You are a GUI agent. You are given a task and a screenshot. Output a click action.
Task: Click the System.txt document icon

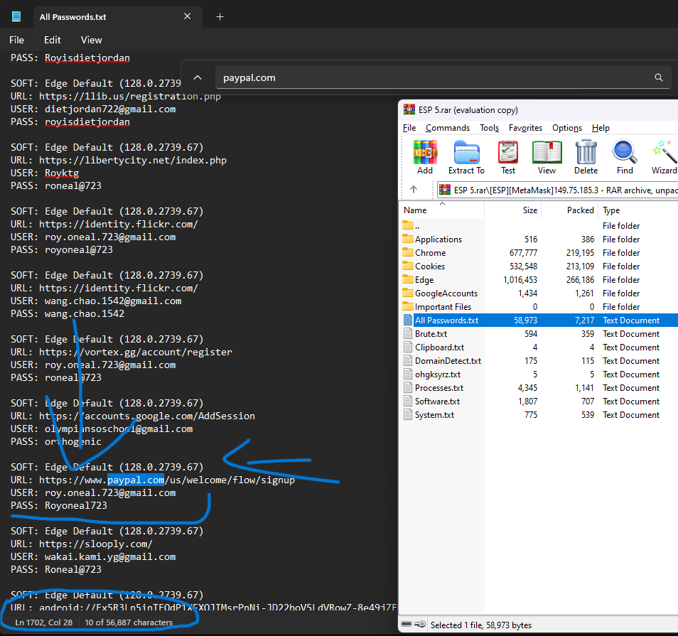pyautogui.click(x=408, y=414)
